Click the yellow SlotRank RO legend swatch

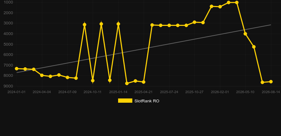tap(125, 101)
